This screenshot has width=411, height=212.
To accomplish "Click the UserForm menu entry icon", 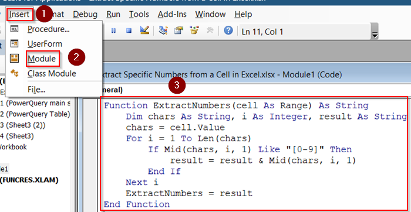I will (14, 43).
